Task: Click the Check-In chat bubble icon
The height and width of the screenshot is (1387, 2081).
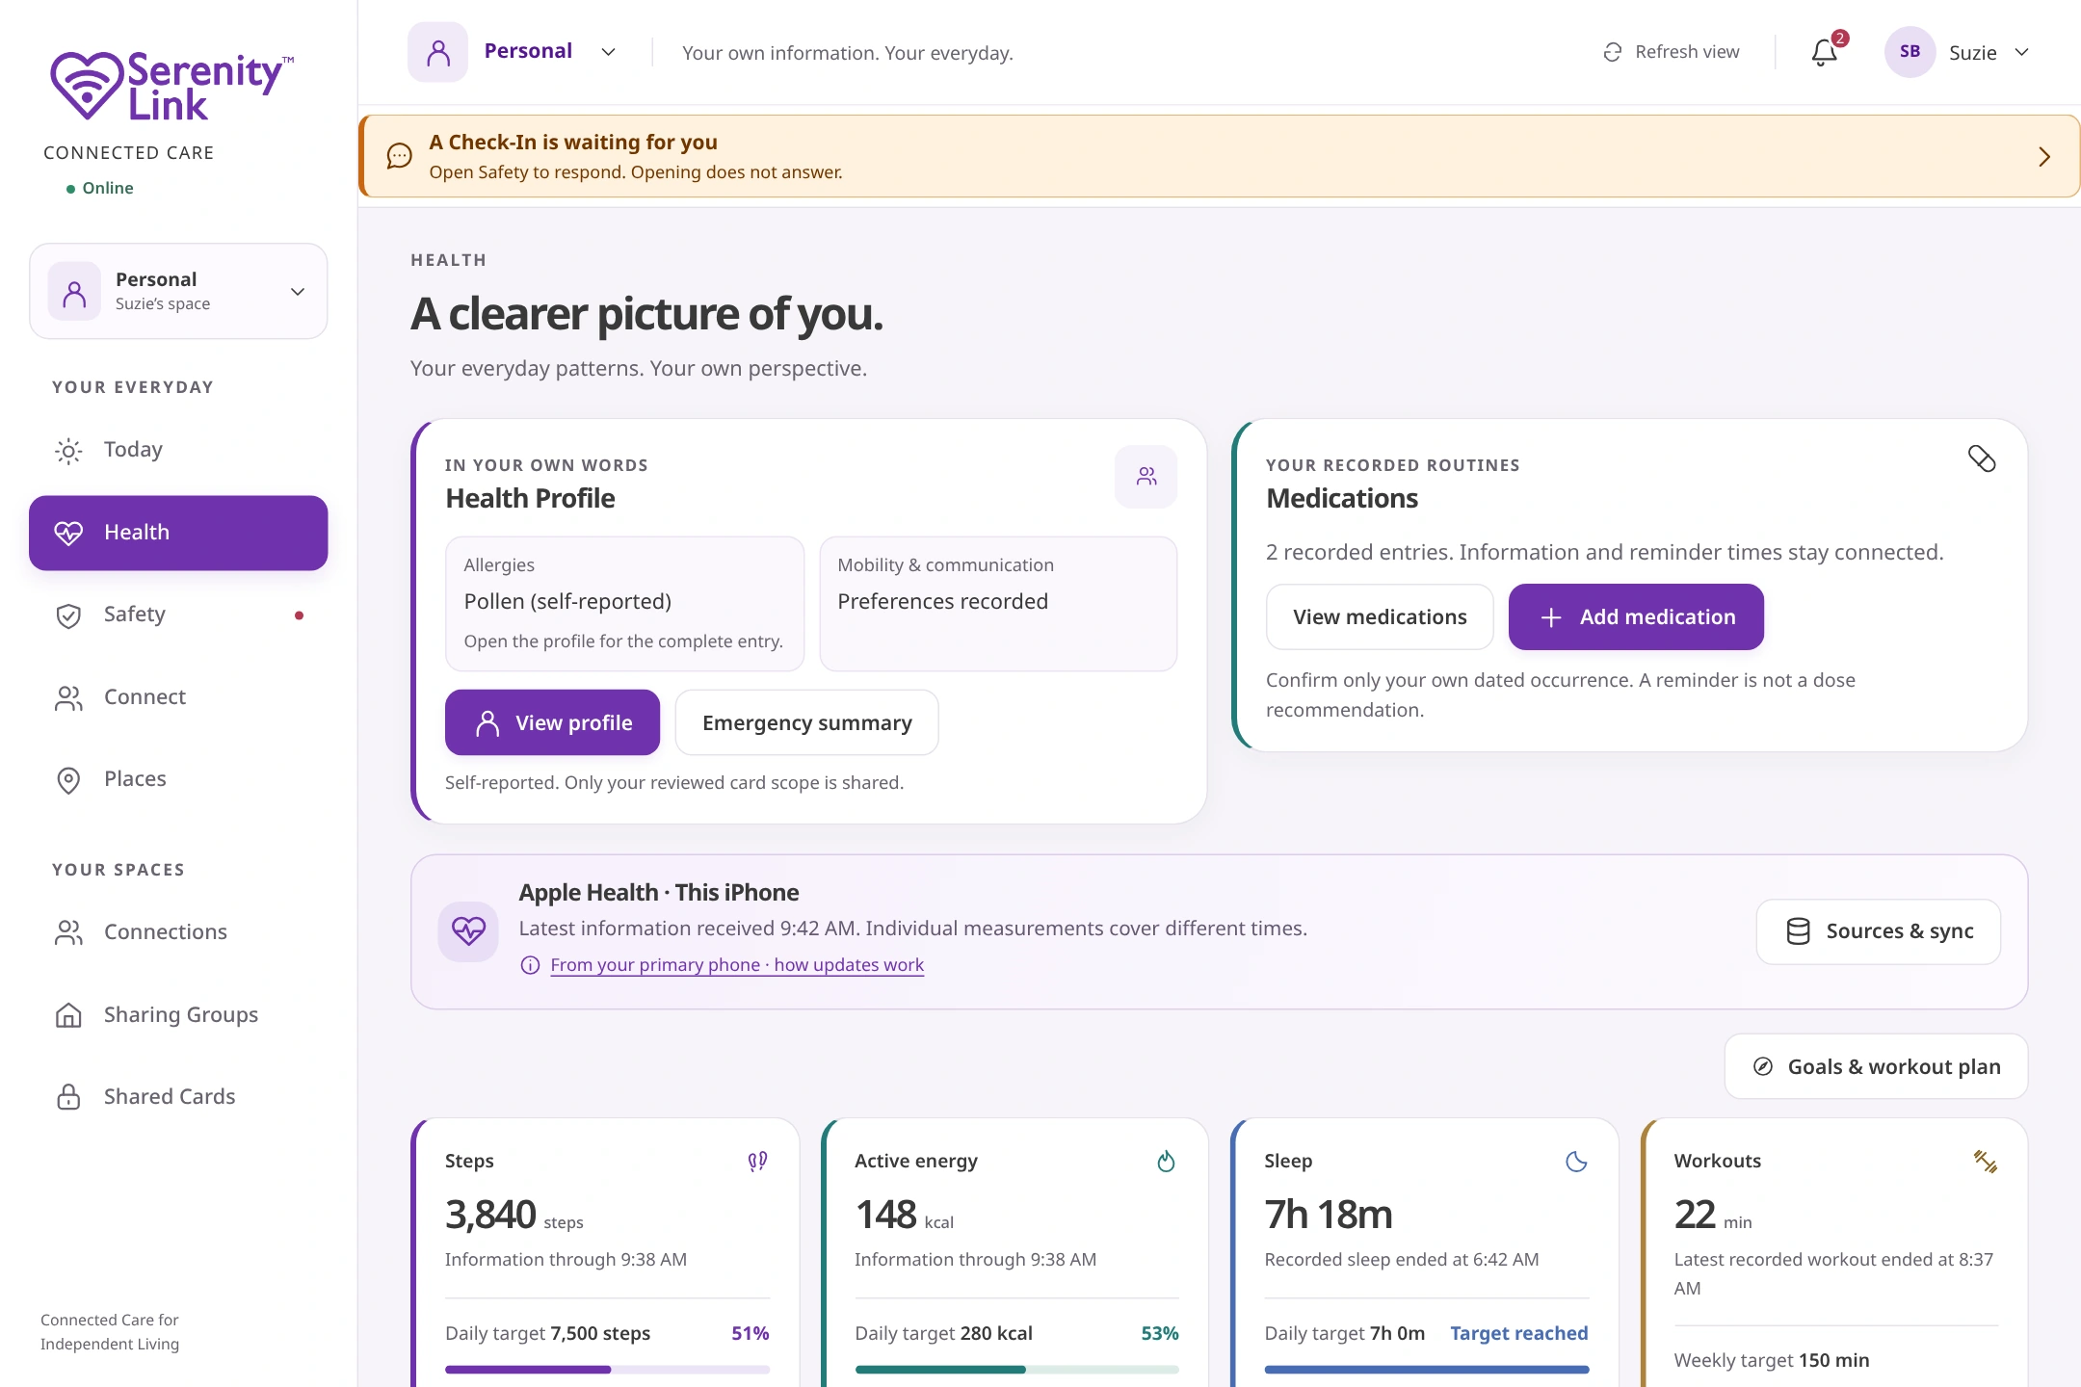Action: pyautogui.click(x=399, y=156)
